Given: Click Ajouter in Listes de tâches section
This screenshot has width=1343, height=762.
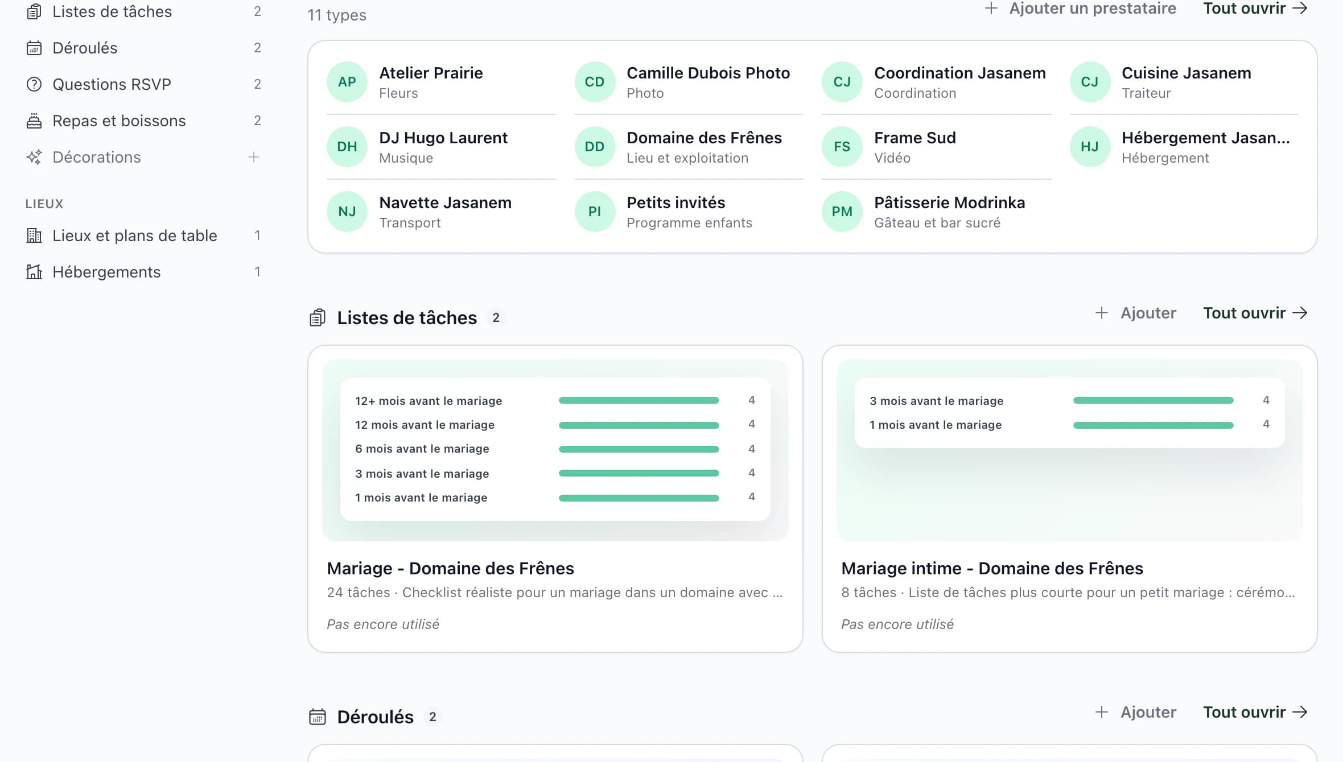Looking at the screenshot, I should pyautogui.click(x=1136, y=313).
